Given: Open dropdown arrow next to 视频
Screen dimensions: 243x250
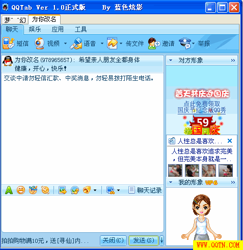Looking at the screenshot, I should (x=65, y=44).
